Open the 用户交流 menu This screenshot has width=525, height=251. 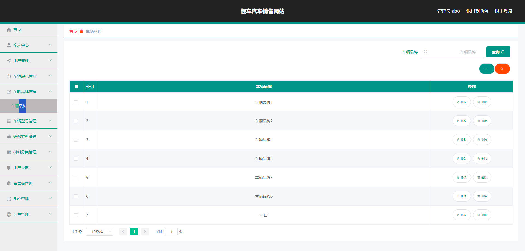click(x=29, y=168)
